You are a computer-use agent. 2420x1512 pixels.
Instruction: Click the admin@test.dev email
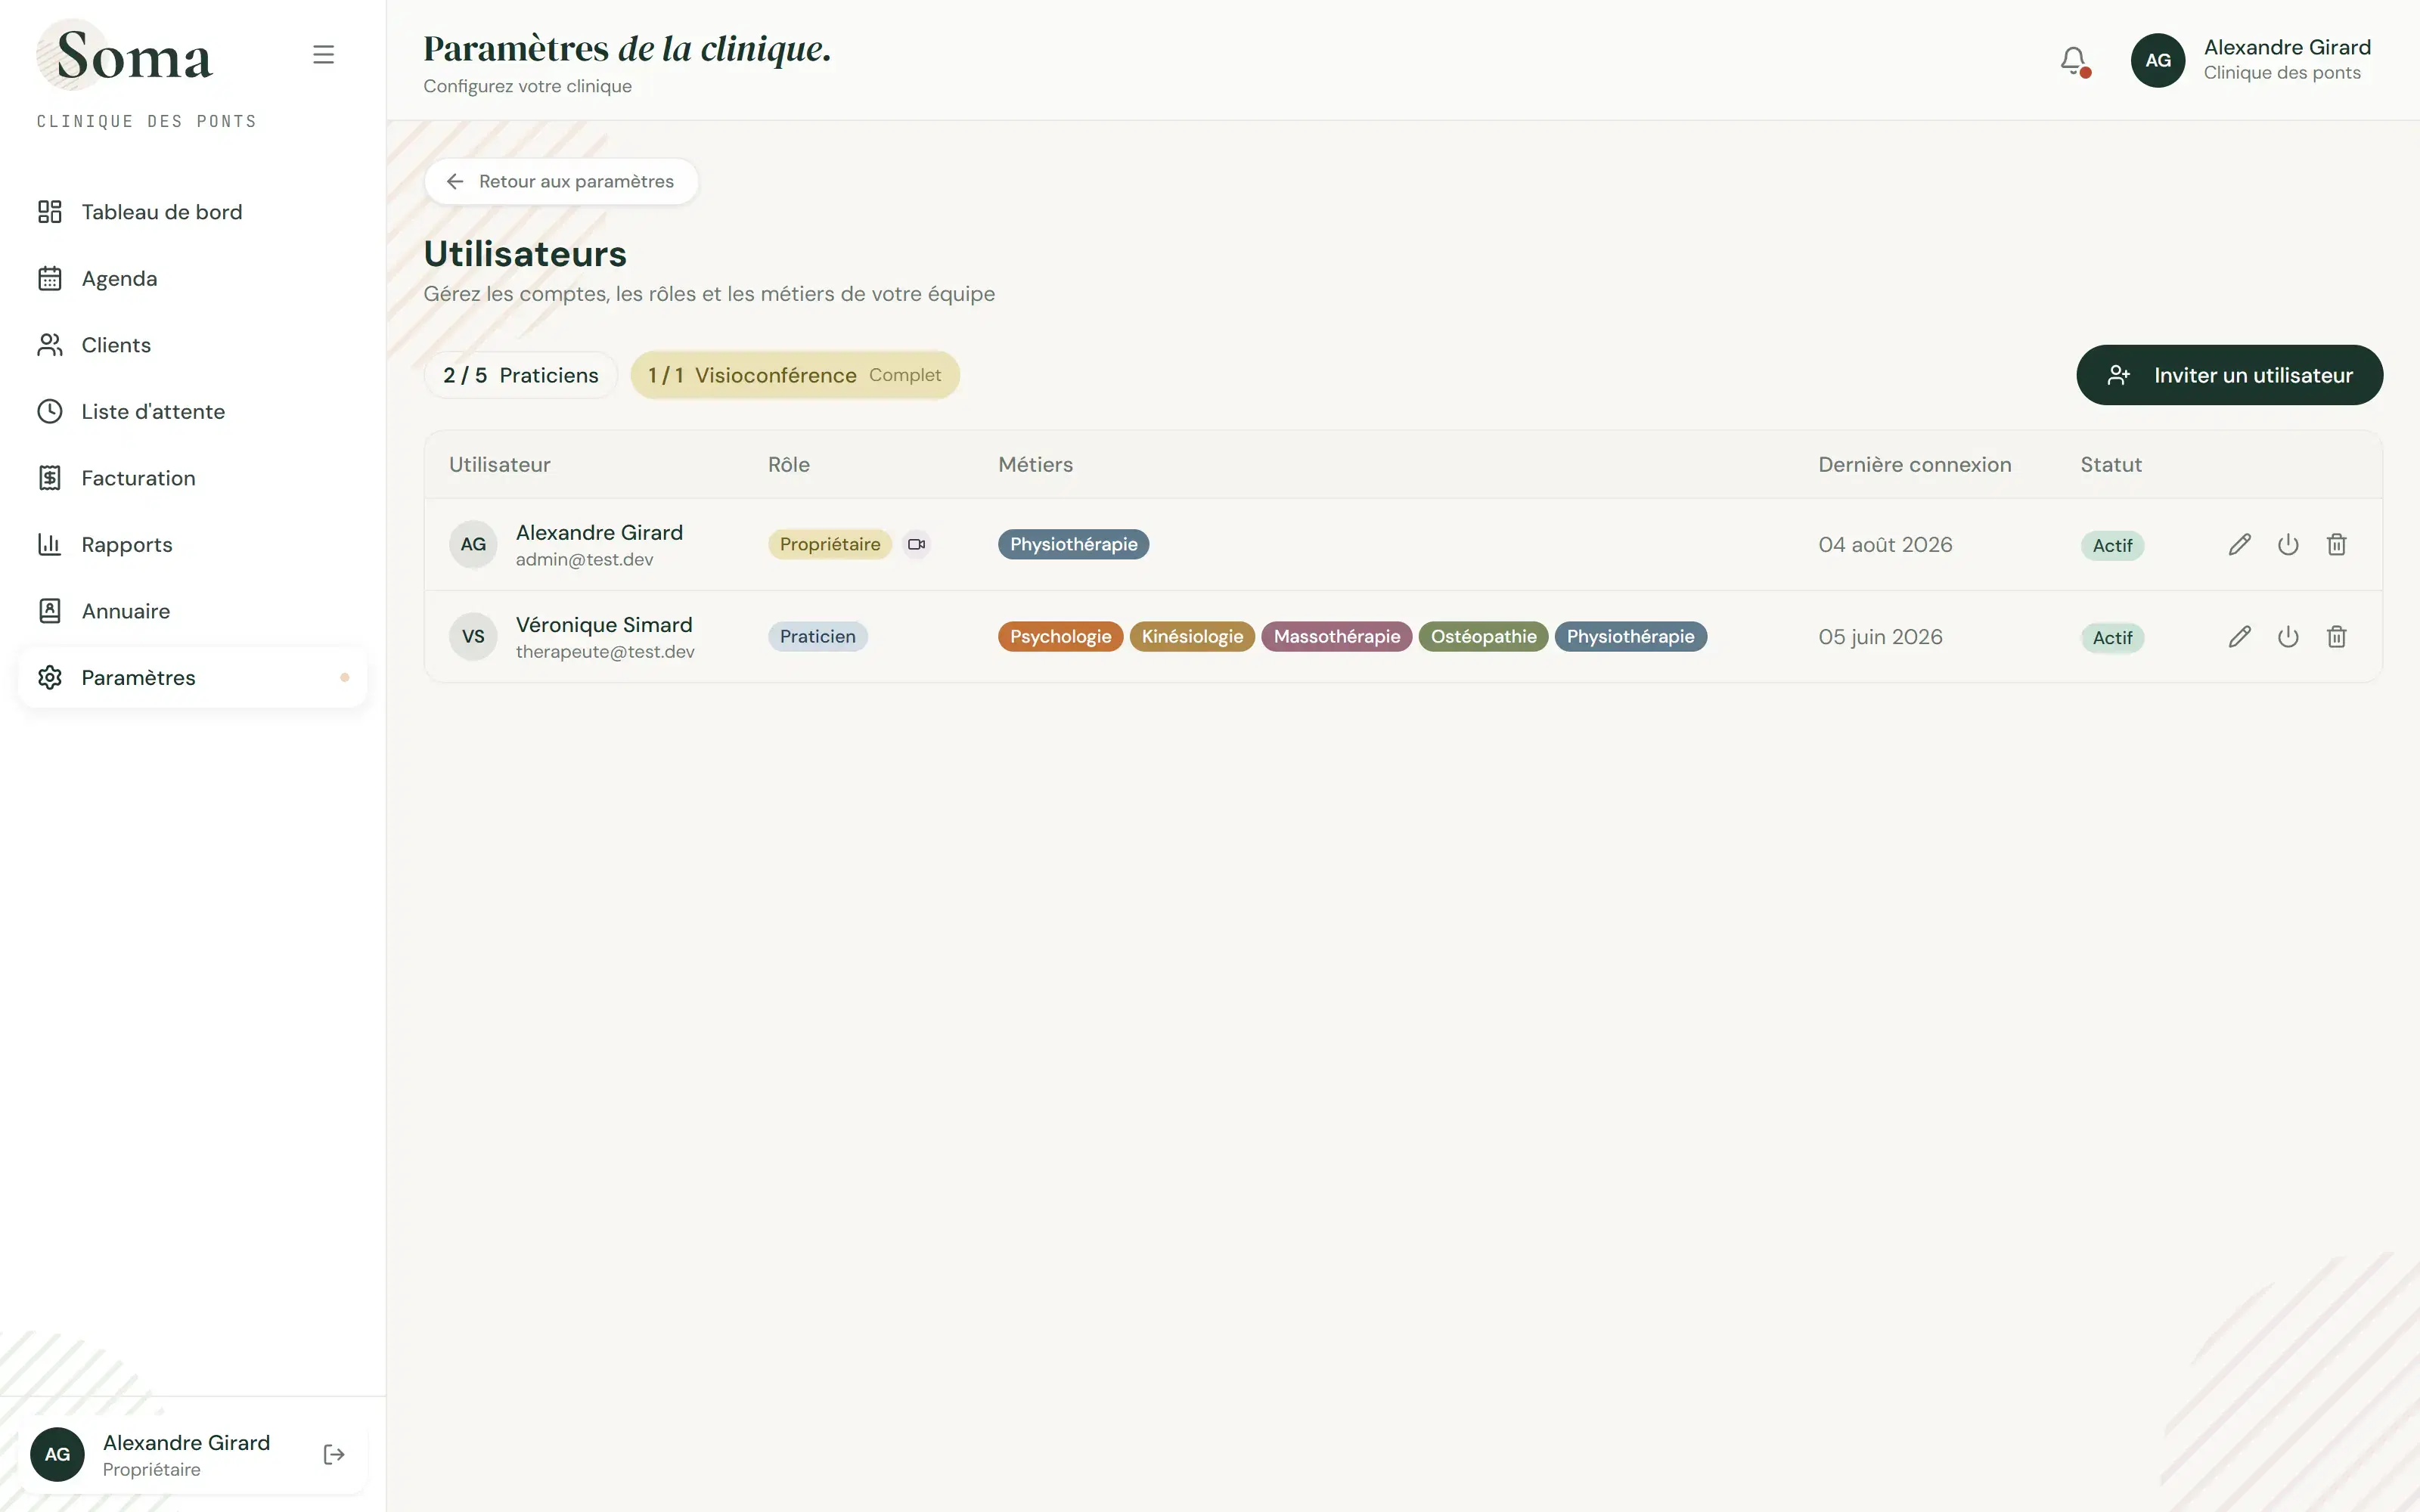pos(584,560)
